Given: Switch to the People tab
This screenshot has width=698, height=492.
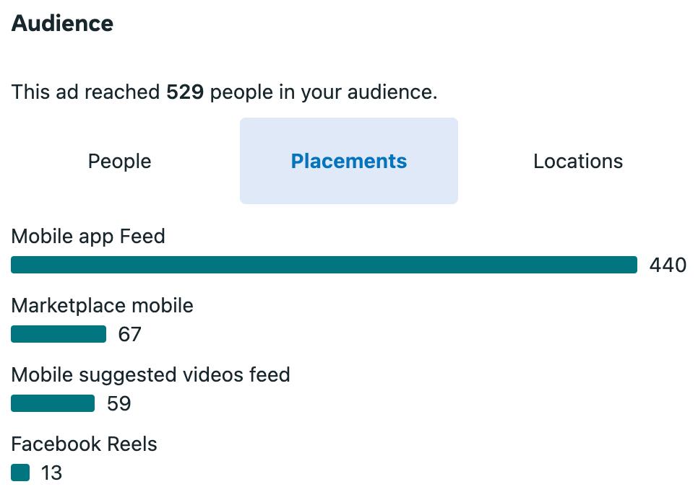Looking at the screenshot, I should 119,161.
